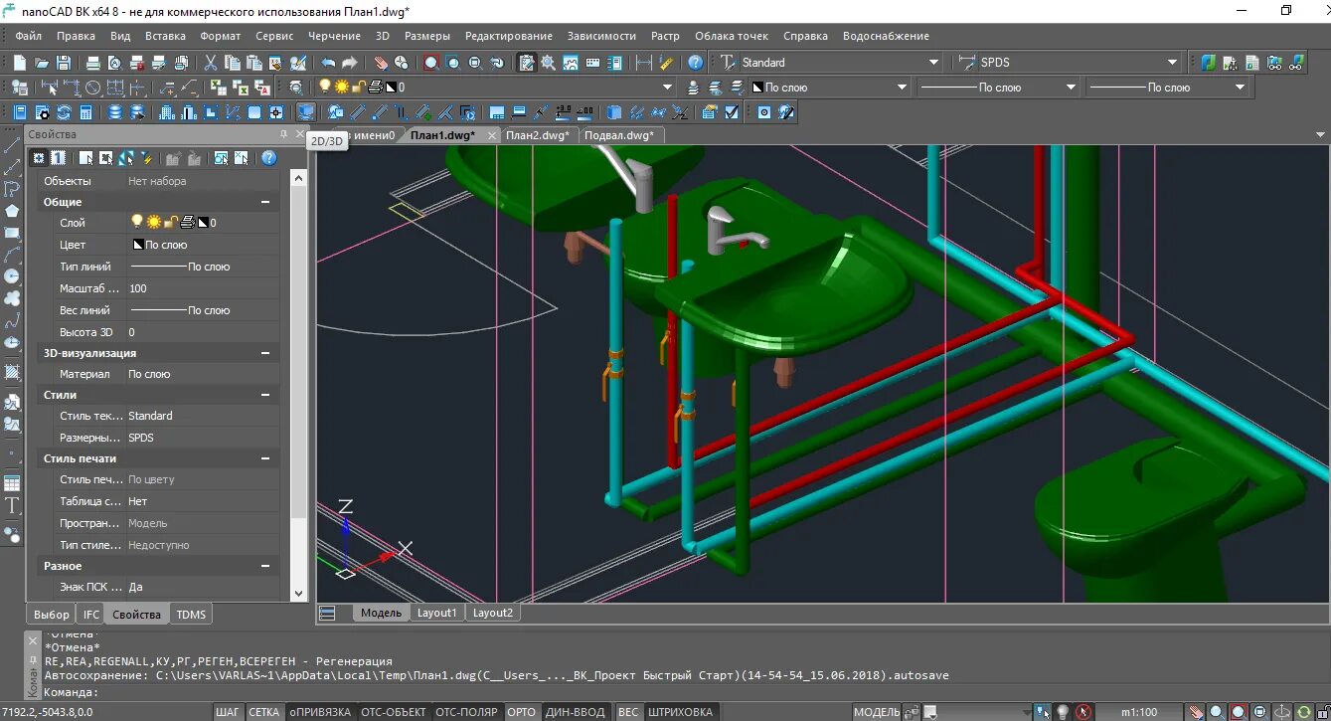Click the Cut scissors icon

pos(211,63)
